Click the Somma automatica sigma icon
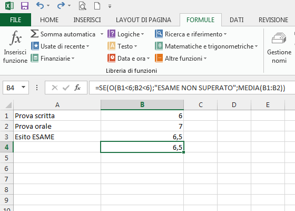 click(x=35, y=34)
